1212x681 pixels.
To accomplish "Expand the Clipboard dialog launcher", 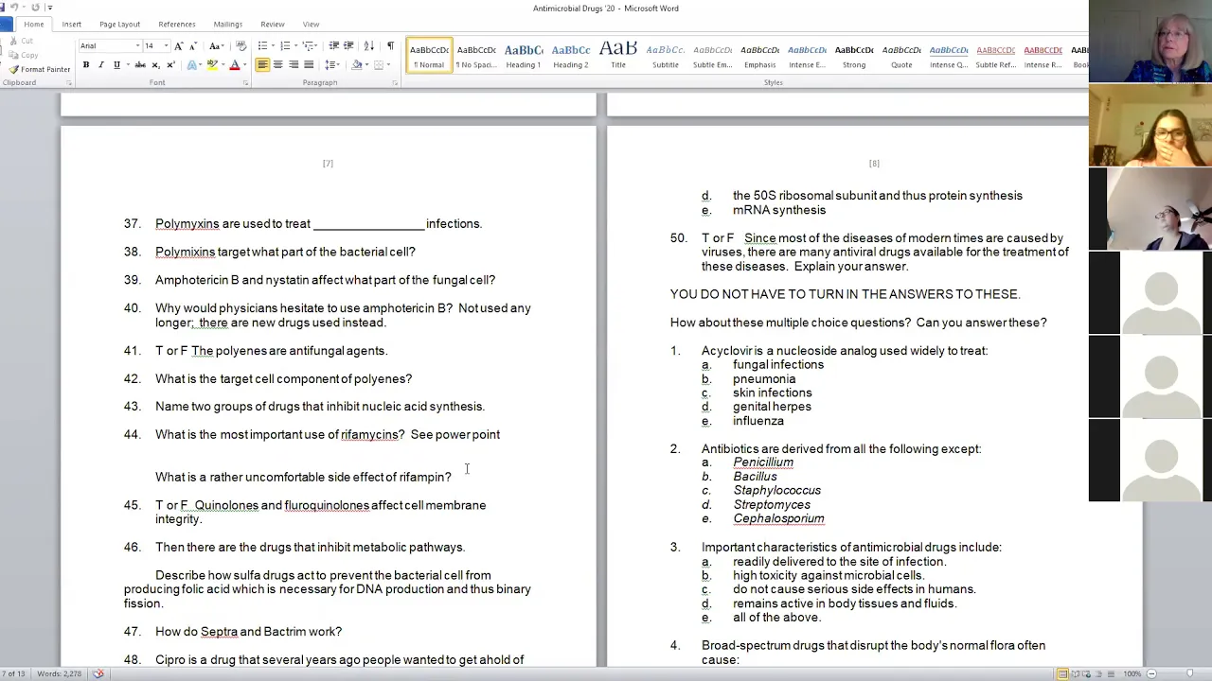I will point(69,83).
